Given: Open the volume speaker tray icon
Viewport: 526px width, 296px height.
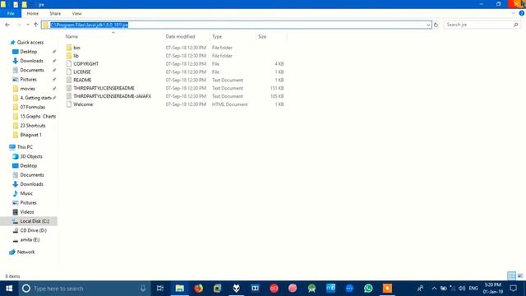Looking at the screenshot, I should pos(462,289).
